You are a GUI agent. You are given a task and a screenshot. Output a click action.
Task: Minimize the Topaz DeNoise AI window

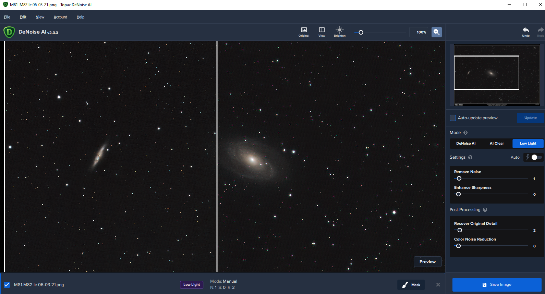(x=509, y=4)
